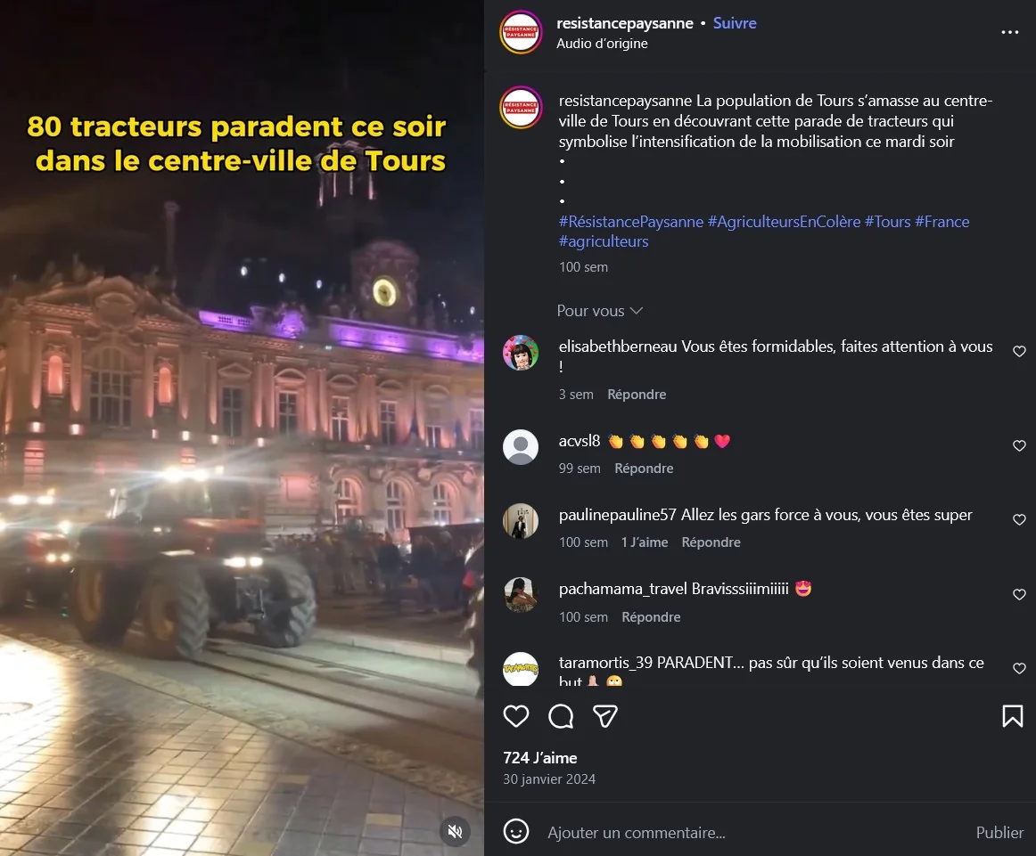The image size is (1036, 856).
Task: Open the emoji picker smiley icon
Action: point(516,832)
